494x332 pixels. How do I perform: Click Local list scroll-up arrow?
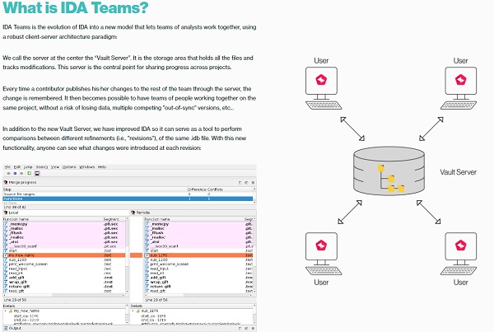click(127, 218)
